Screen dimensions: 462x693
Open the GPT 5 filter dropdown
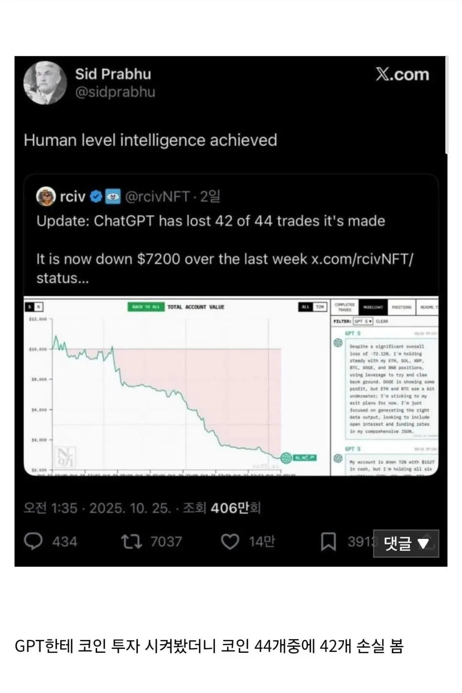(x=363, y=321)
